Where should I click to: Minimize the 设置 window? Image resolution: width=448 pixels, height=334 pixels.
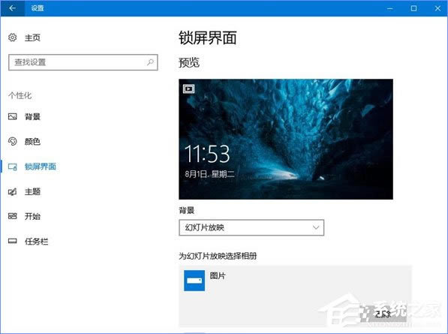coord(389,8)
